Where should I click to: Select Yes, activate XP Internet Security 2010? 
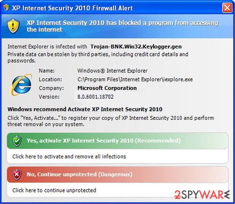click(x=117, y=141)
